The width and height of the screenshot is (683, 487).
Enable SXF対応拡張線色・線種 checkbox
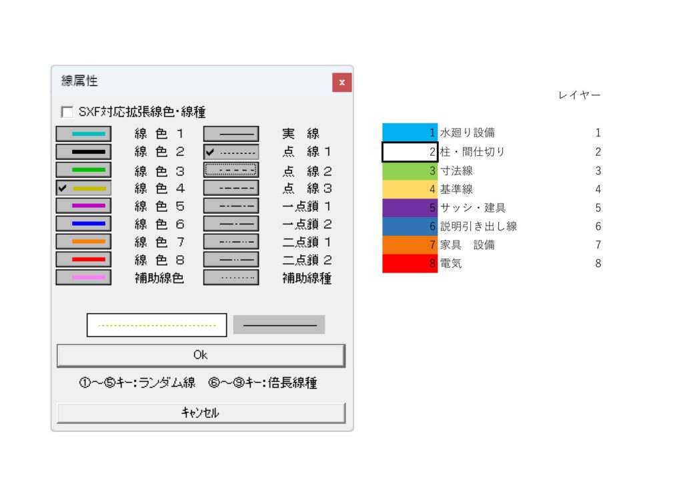coord(67,112)
